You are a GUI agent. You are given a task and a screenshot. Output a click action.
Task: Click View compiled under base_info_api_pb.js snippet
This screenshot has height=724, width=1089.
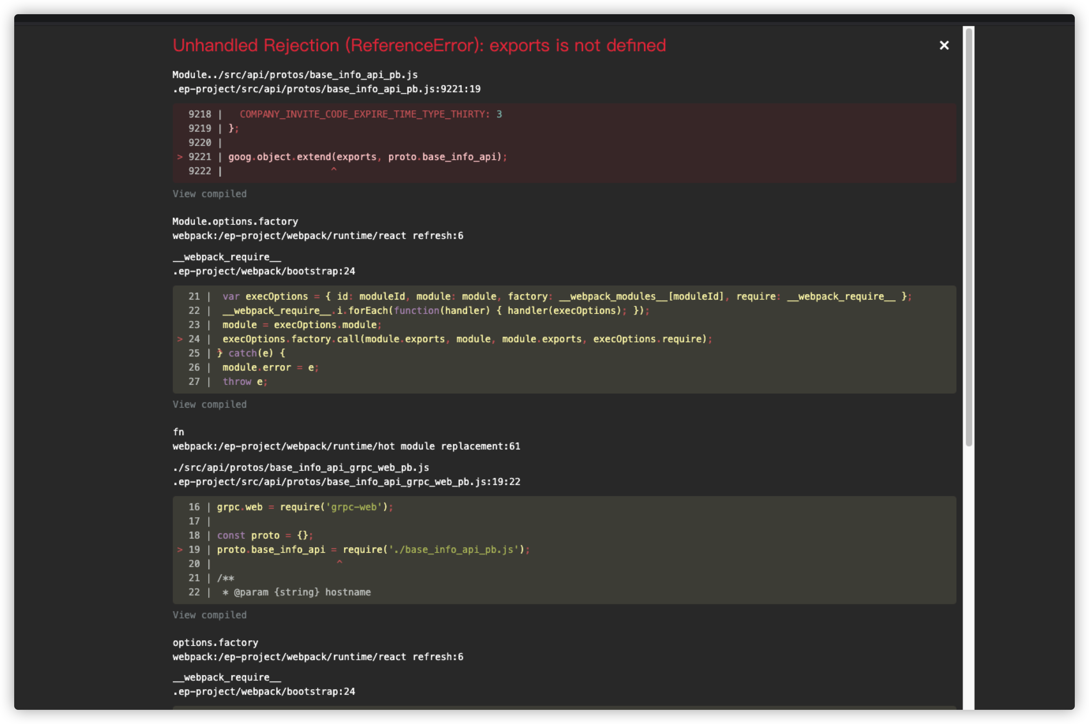[x=209, y=194]
